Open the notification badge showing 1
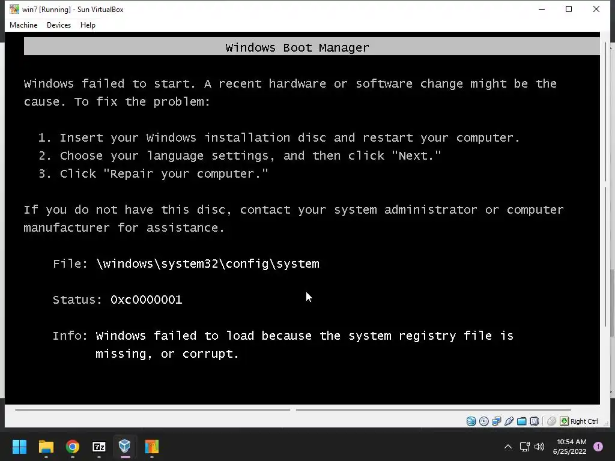Screen dimensions: 615x461 pos(598,447)
